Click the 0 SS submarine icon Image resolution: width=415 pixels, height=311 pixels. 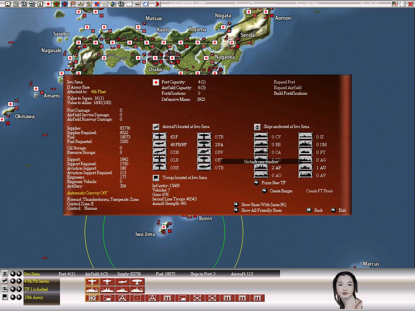[306, 136]
